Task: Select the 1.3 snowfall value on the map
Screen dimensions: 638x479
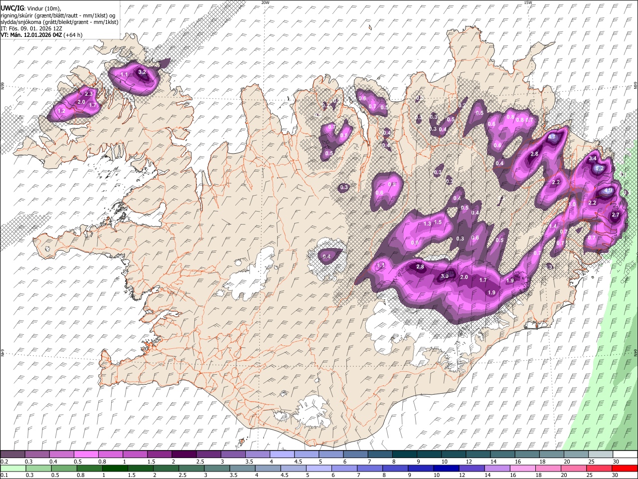Action: click(427, 224)
